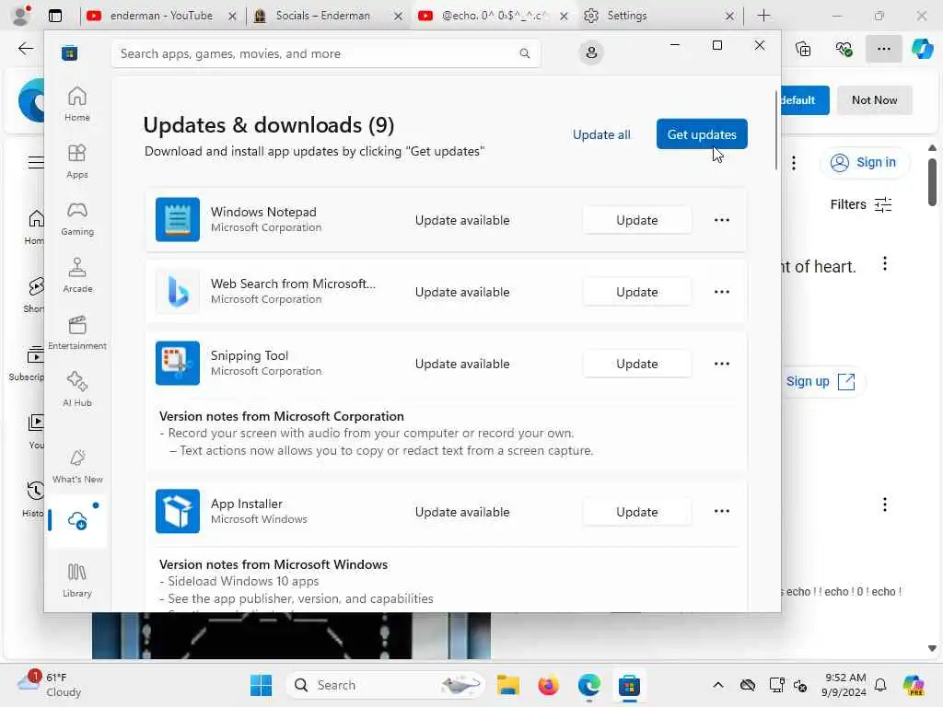This screenshot has width=943, height=707.
Task: Open Edge Collections icon in toolbar
Action: pos(803,49)
